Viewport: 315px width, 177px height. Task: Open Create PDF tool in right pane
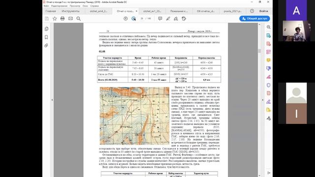click(269, 44)
